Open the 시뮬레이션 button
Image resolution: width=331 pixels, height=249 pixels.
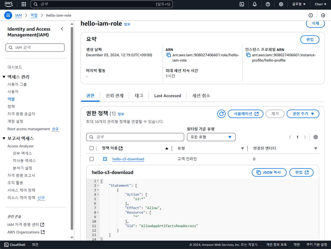click(245, 114)
